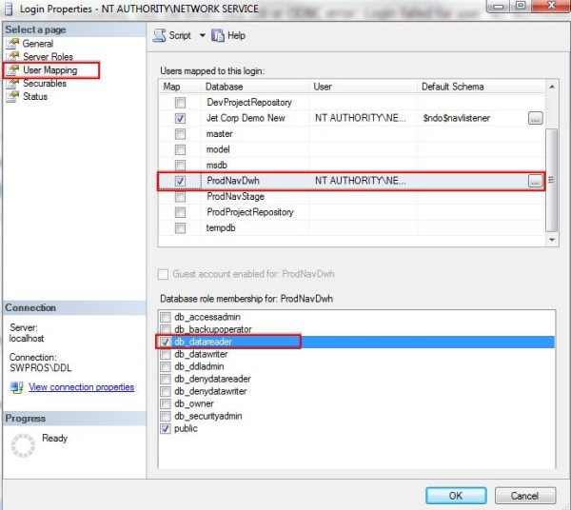Check the master database map checkbox
Image resolution: width=571 pixels, height=510 pixels.
[x=180, y=134]
